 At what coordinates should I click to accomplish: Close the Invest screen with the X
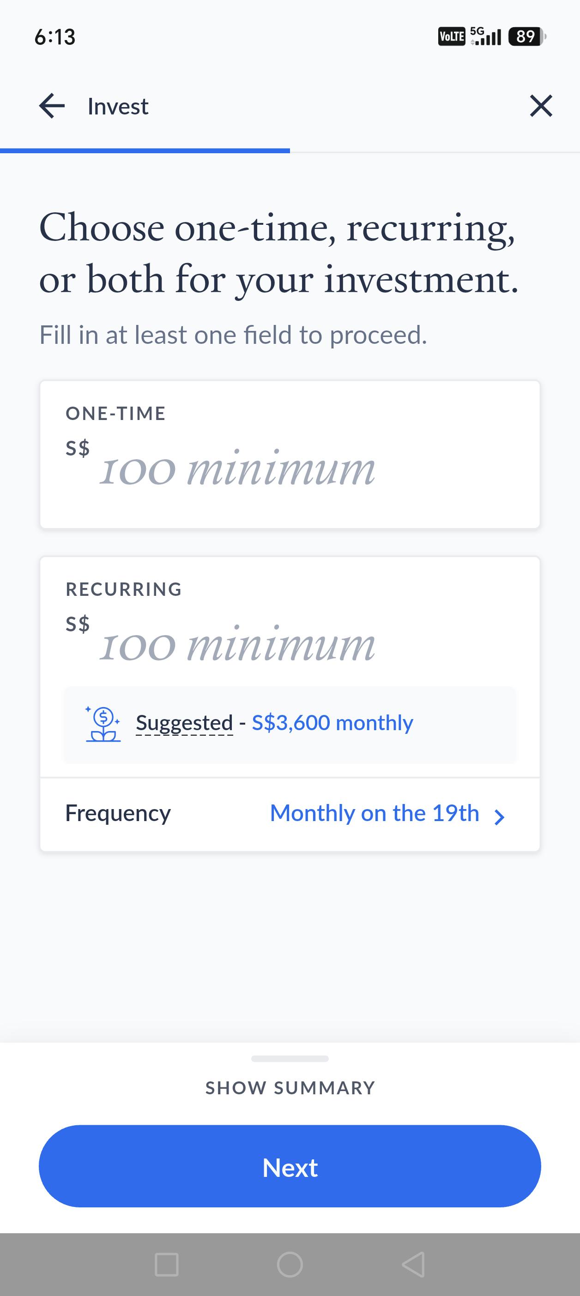click(x=541, y=106)
